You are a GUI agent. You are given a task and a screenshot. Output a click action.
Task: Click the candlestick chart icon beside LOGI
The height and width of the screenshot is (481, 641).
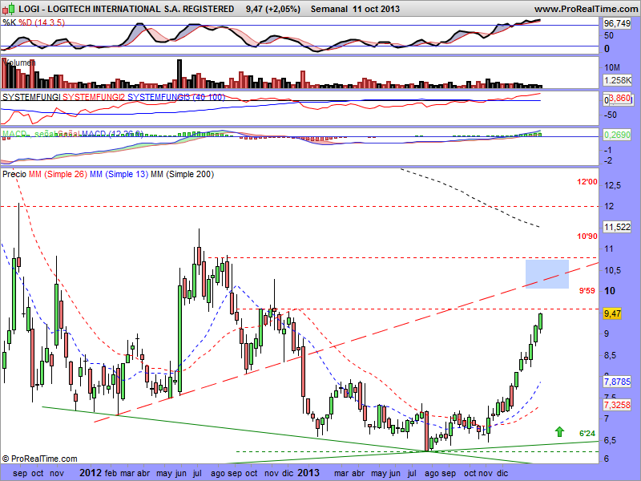[x=9, y=9]
